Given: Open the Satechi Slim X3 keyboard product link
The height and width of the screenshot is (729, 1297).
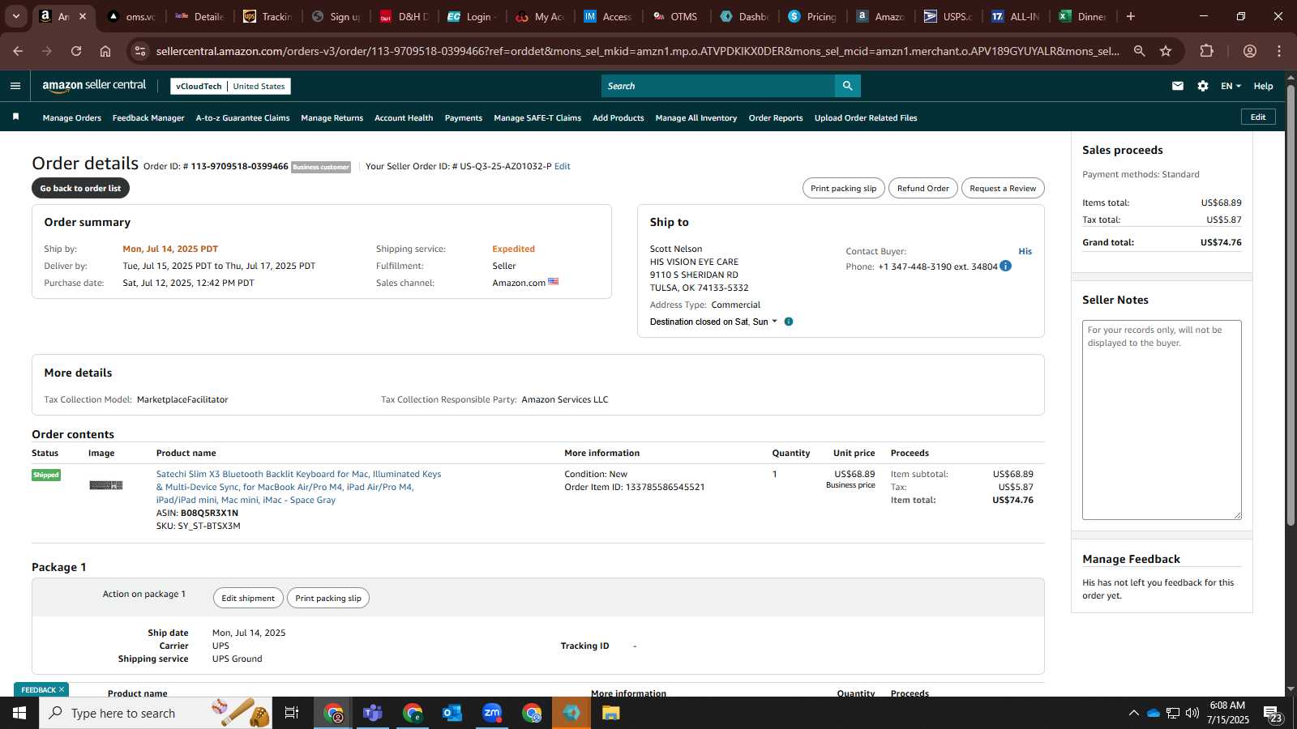Looking at the screenshot, I should click(298, 487).
